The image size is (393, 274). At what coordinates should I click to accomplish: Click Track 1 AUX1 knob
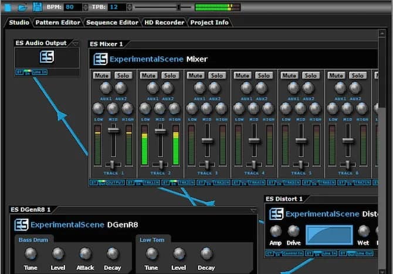(106, 88)
